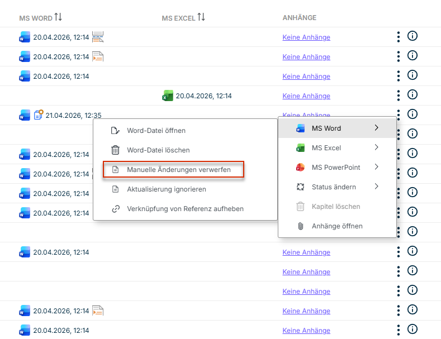The width and height of the screenshot is (441, 339).
Task: Select Manuelle Änderungen verwerfen
Action: pos(178,170)
